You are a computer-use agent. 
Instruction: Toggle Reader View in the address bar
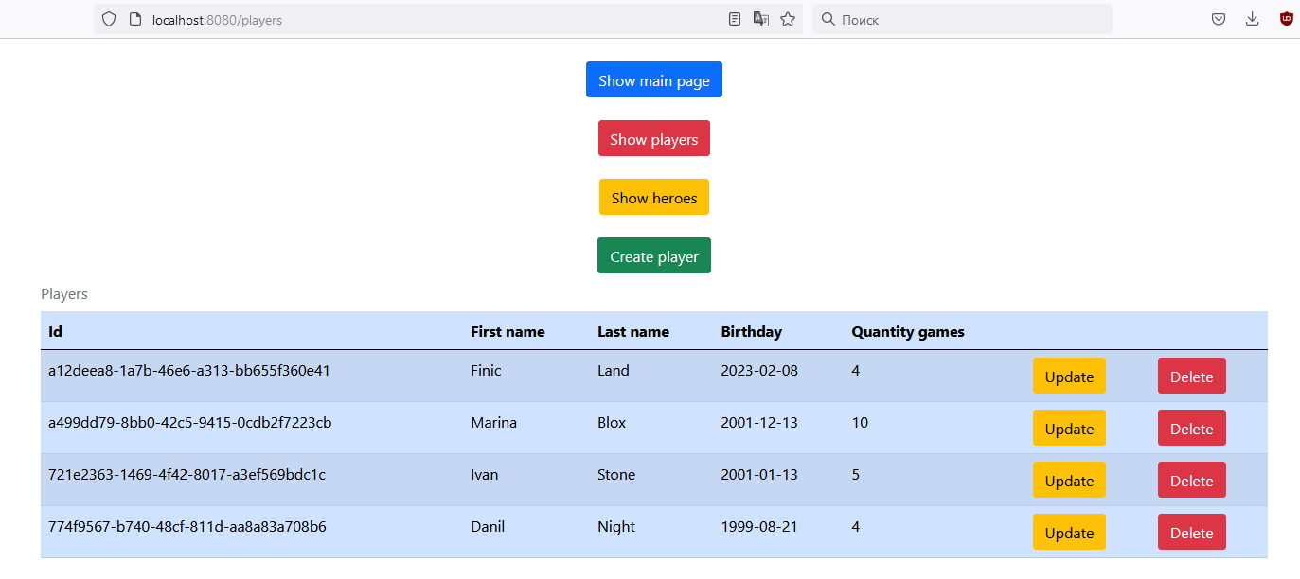[x=734, y=18]
